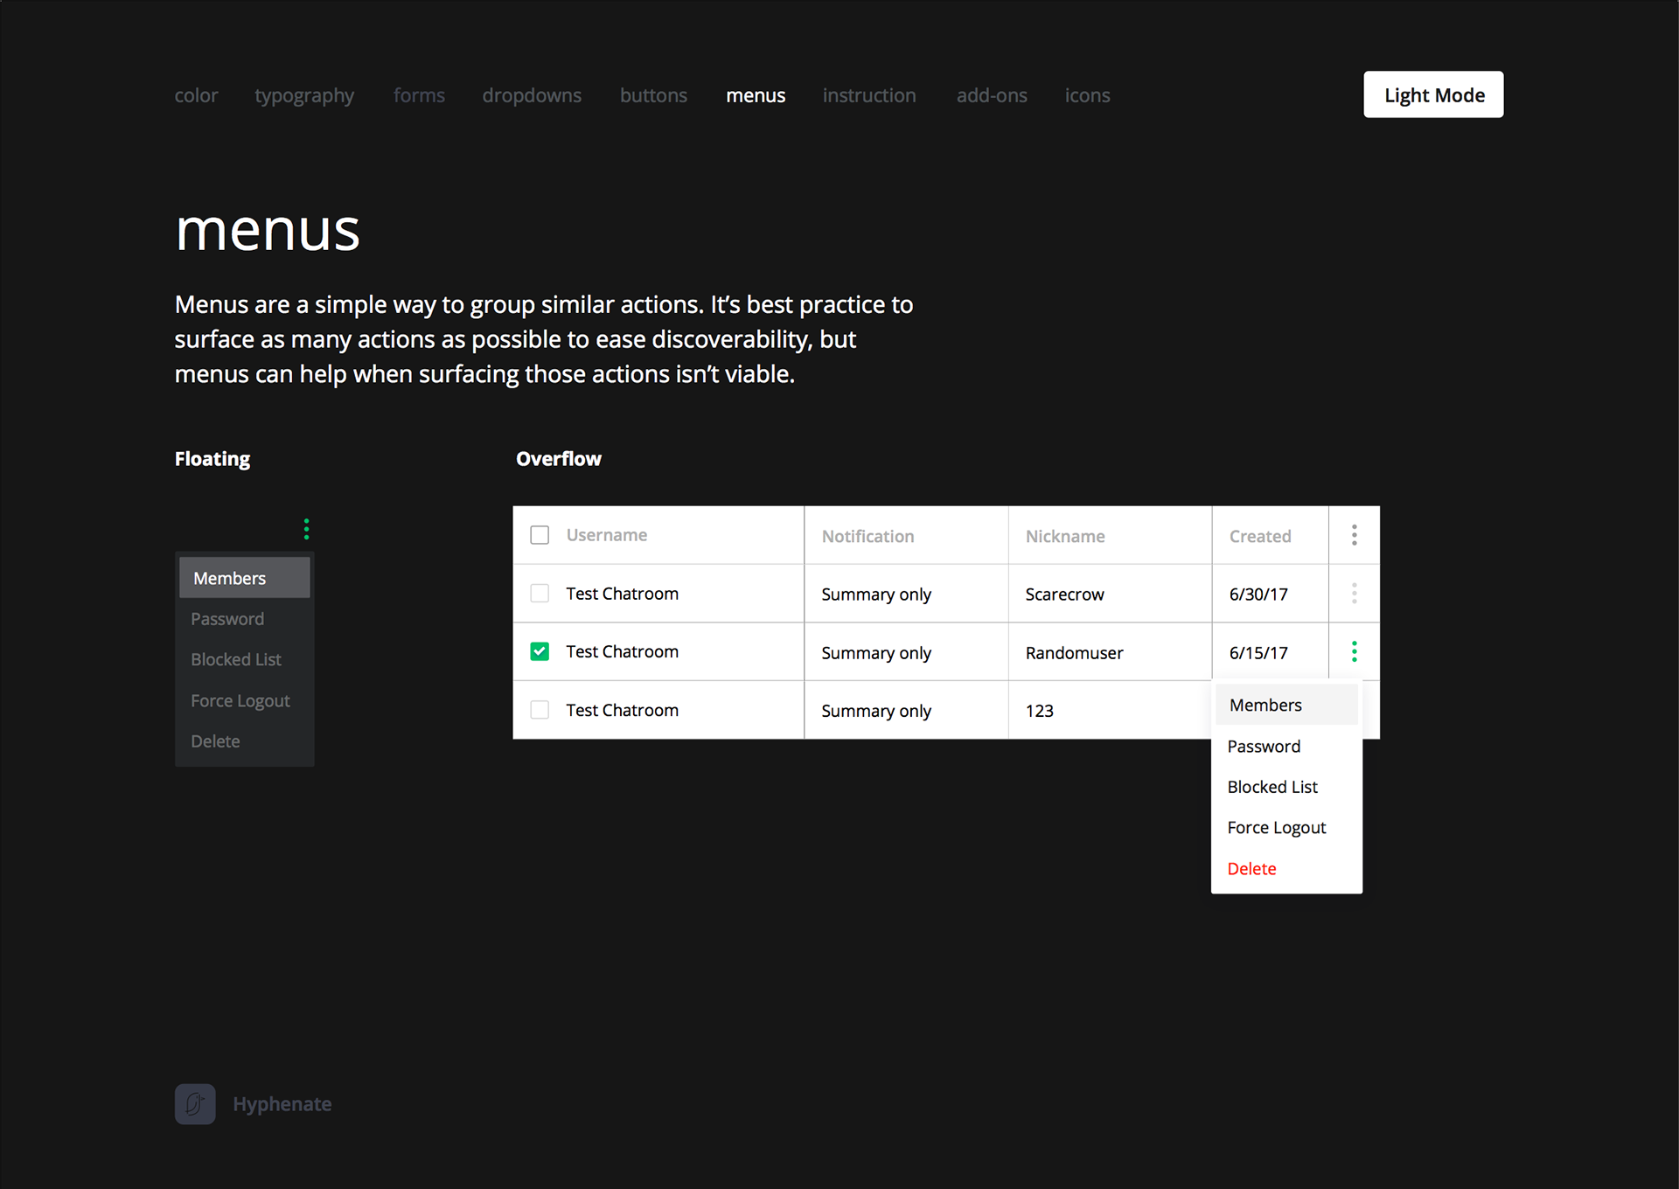Click the gray kebab icon in Scarecrow row

tap(1354, 594)
